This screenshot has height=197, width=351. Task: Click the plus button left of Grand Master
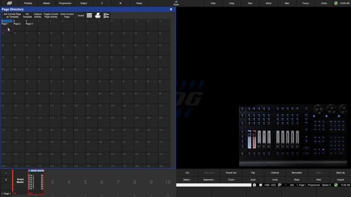click(6, 173)
